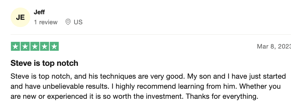Click the US country label
Screen dimensions: 291x106
click(x=78, y=22)
